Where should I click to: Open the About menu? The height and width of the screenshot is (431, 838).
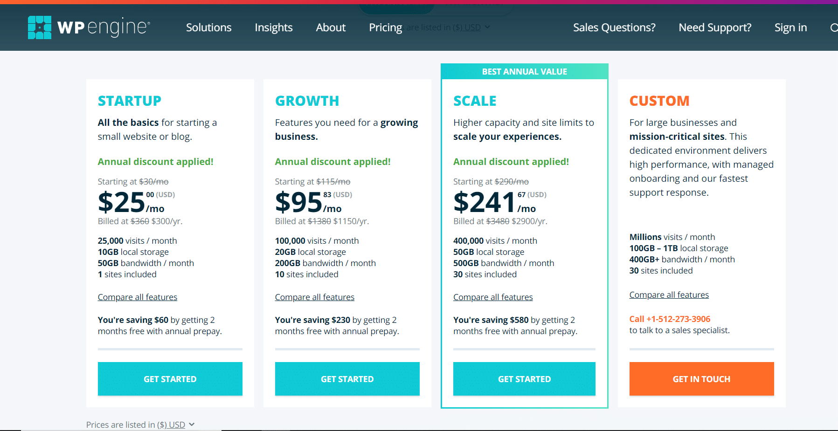coord(331,27)
